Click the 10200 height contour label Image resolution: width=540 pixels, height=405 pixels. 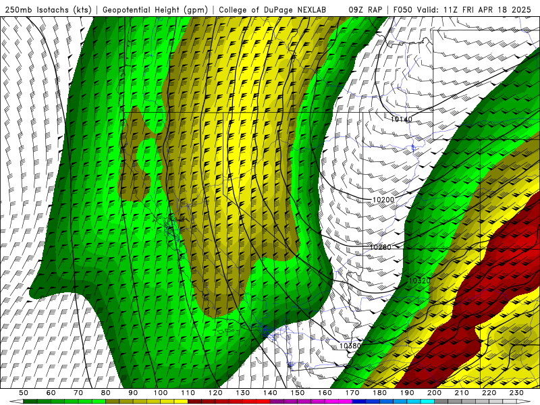(383, 199)
